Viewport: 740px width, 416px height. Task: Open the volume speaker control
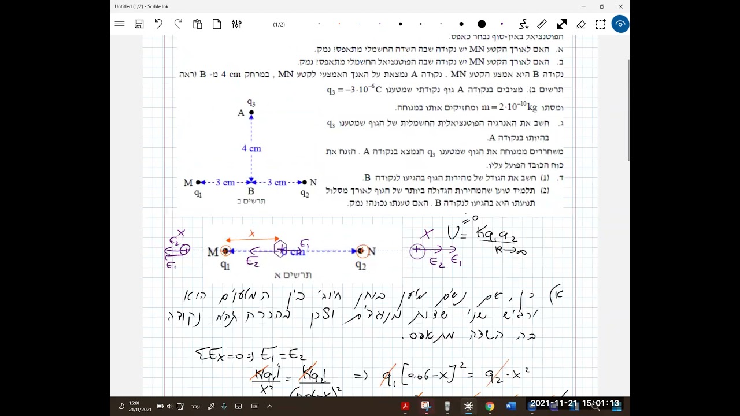169,406
